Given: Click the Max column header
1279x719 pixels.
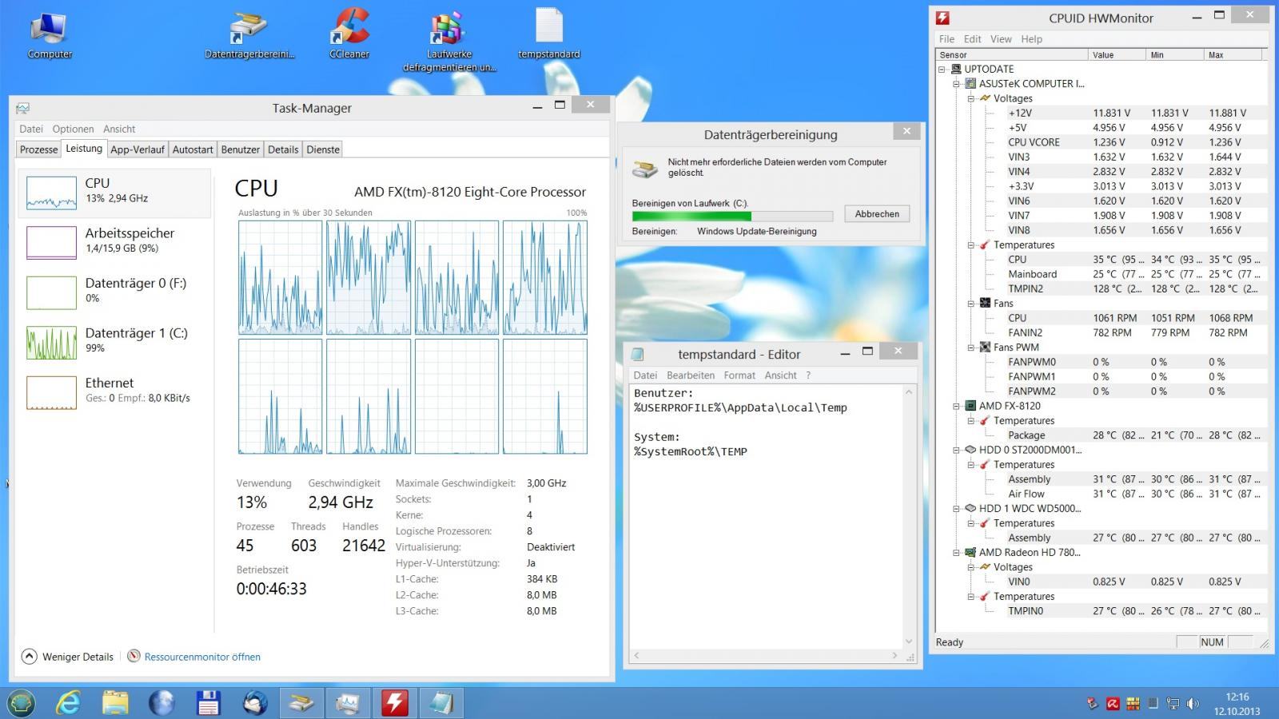Looking at the screenshot, I should 1233,54.
